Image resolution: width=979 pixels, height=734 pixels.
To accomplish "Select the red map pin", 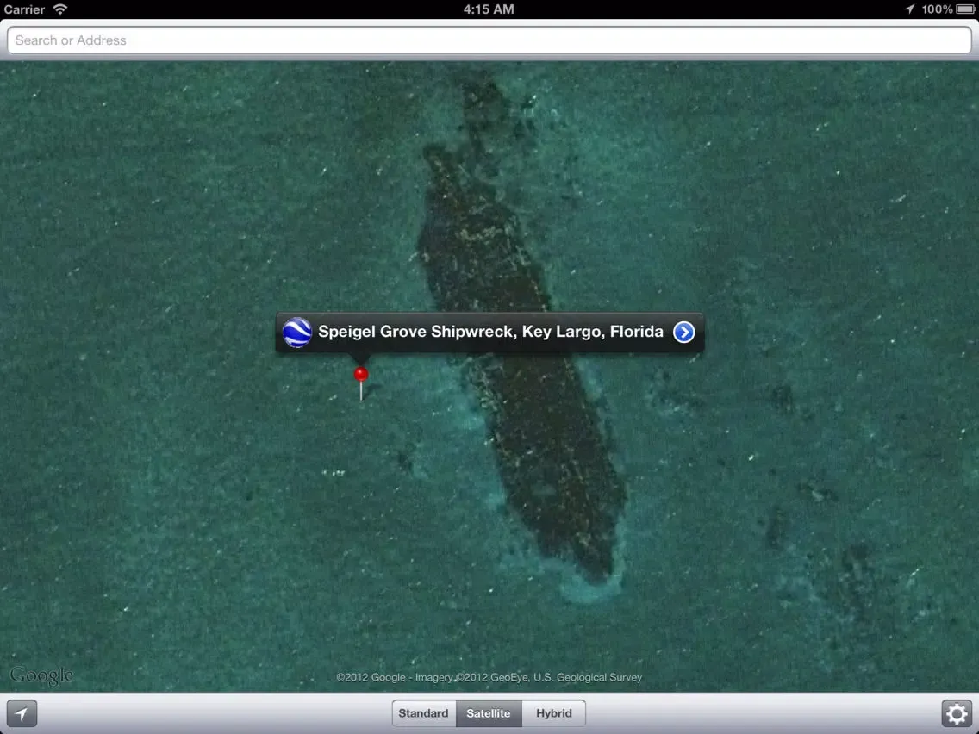I will 361,382.
